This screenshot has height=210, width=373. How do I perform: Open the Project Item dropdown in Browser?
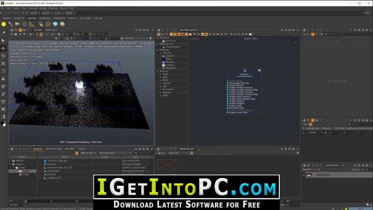click(x=115, y=153)
